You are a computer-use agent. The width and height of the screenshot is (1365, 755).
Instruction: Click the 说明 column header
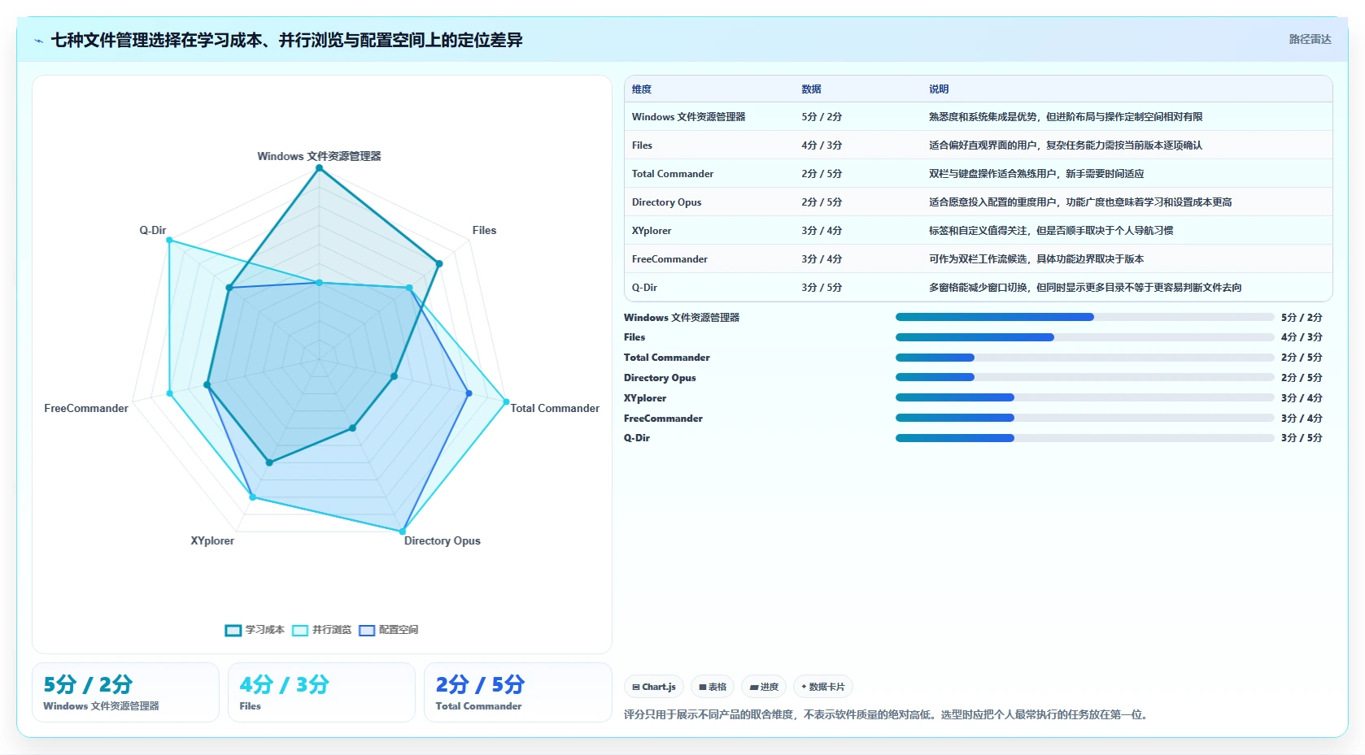pyautogui.click(x=939, y=89)
